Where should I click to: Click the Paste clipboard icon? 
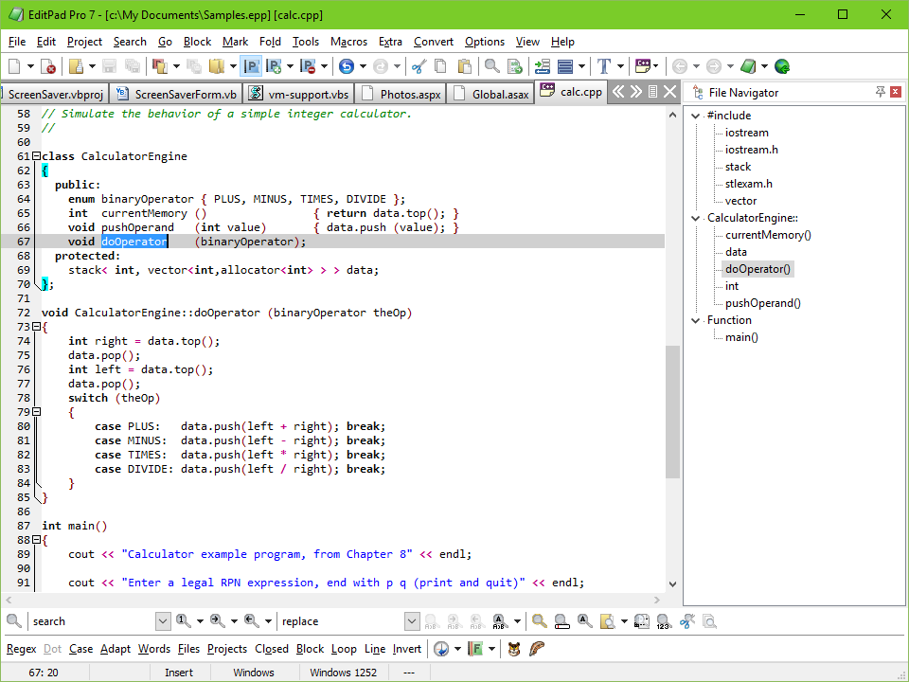click(464, 66)
